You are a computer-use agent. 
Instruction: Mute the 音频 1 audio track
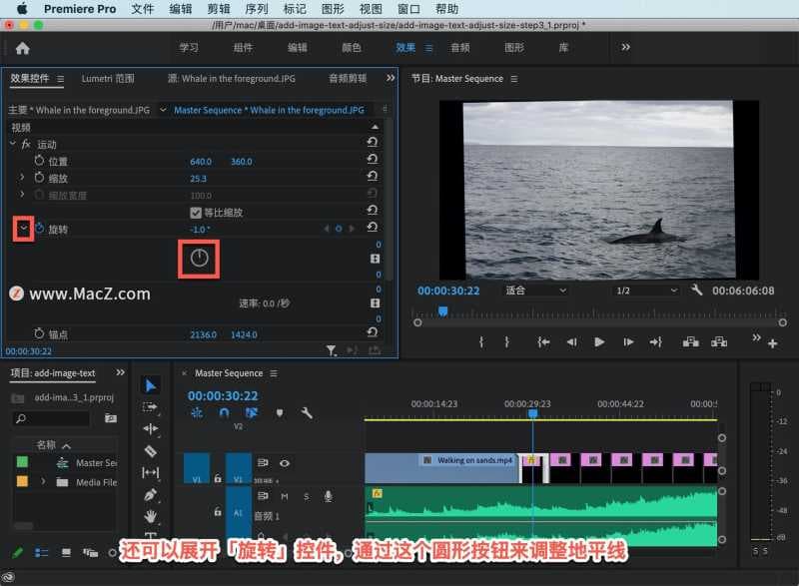tap(285, 496)
